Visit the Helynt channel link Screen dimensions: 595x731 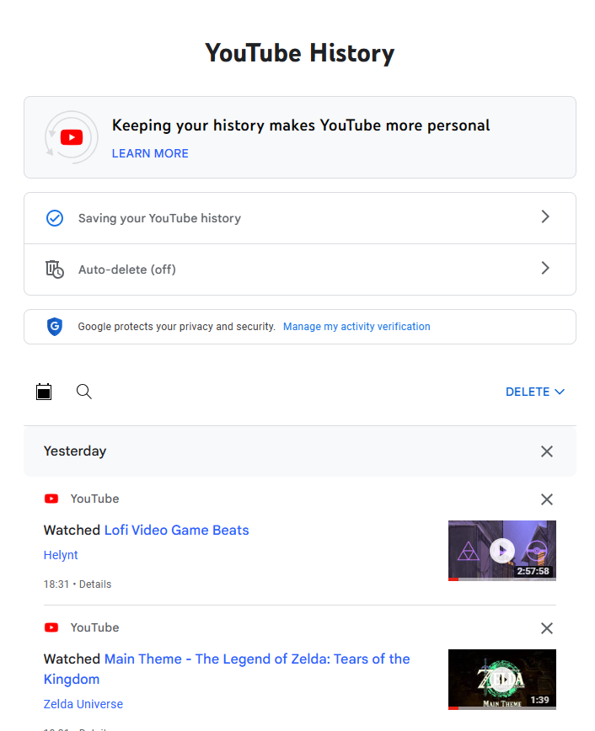[x=61, y=555]
